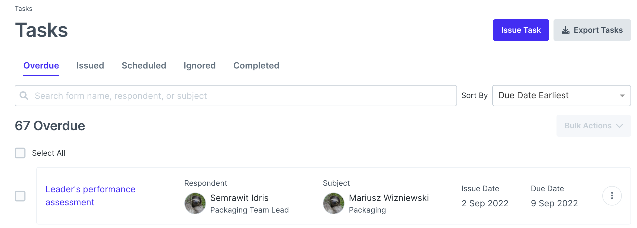Click the Issue Task button
This screenshot has height=228, width=637.
coord(521,30)
